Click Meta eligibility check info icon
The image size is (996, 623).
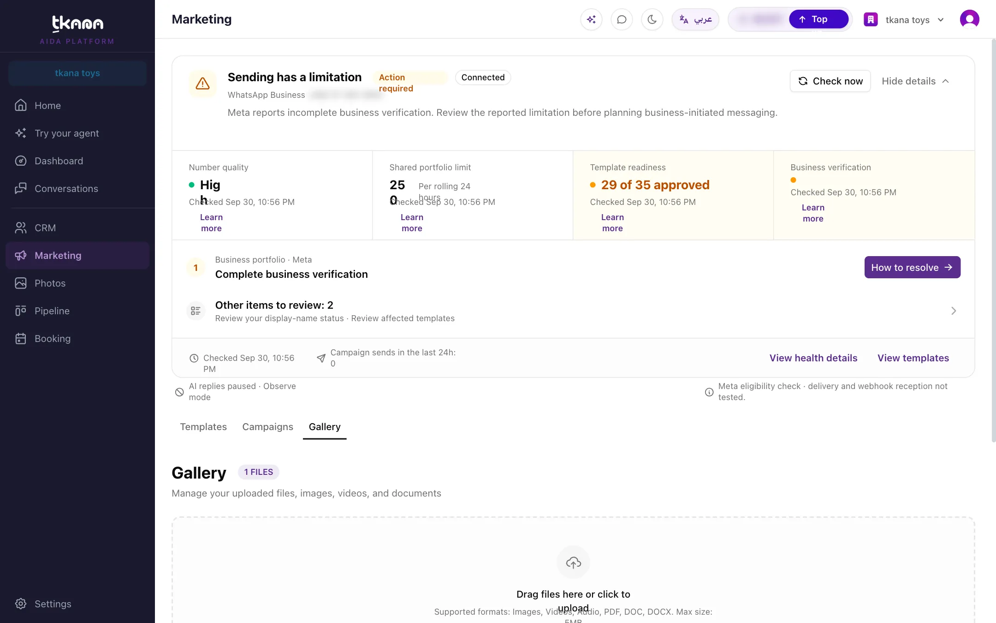(x=709, y=392)
